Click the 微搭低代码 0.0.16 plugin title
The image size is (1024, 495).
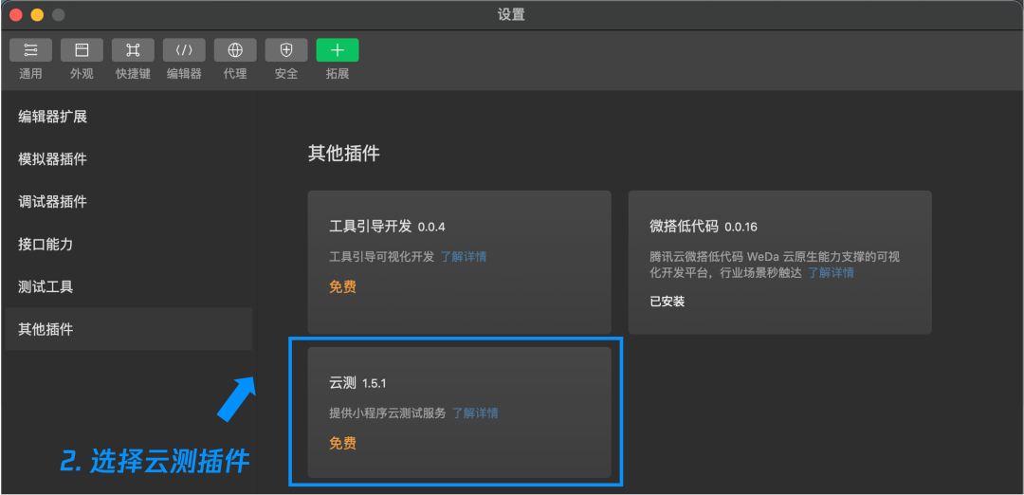coord(704,227)
